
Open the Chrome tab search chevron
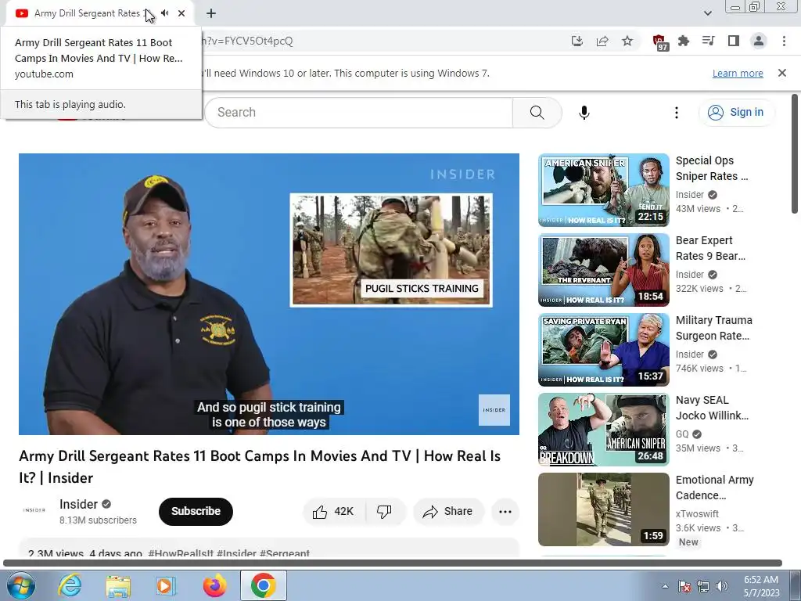[707, 13]
